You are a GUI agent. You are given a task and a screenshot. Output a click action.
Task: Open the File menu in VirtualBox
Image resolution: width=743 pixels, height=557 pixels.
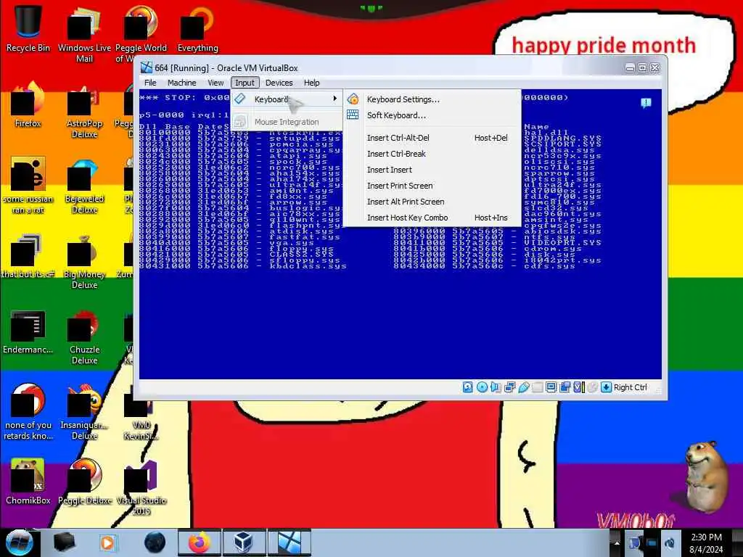pyautogui.click(x=150, y=83)
